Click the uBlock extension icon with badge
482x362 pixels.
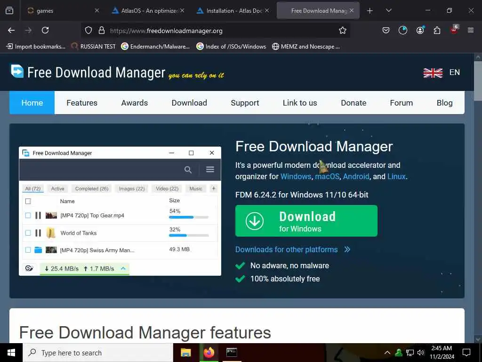click(x=454, y=30)
